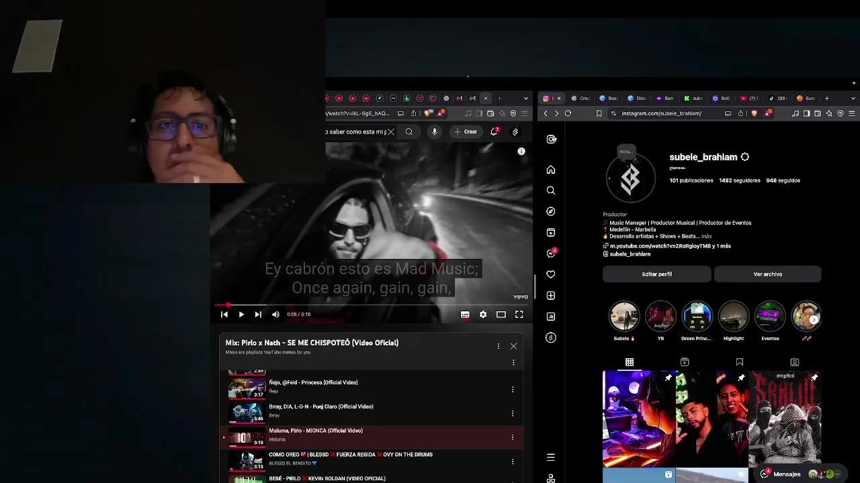Select Maluma, Pirlo - MIONCA playlist entry
This screenshot has width=860, height=483.
pyautogui.click(x=372, y=437)
